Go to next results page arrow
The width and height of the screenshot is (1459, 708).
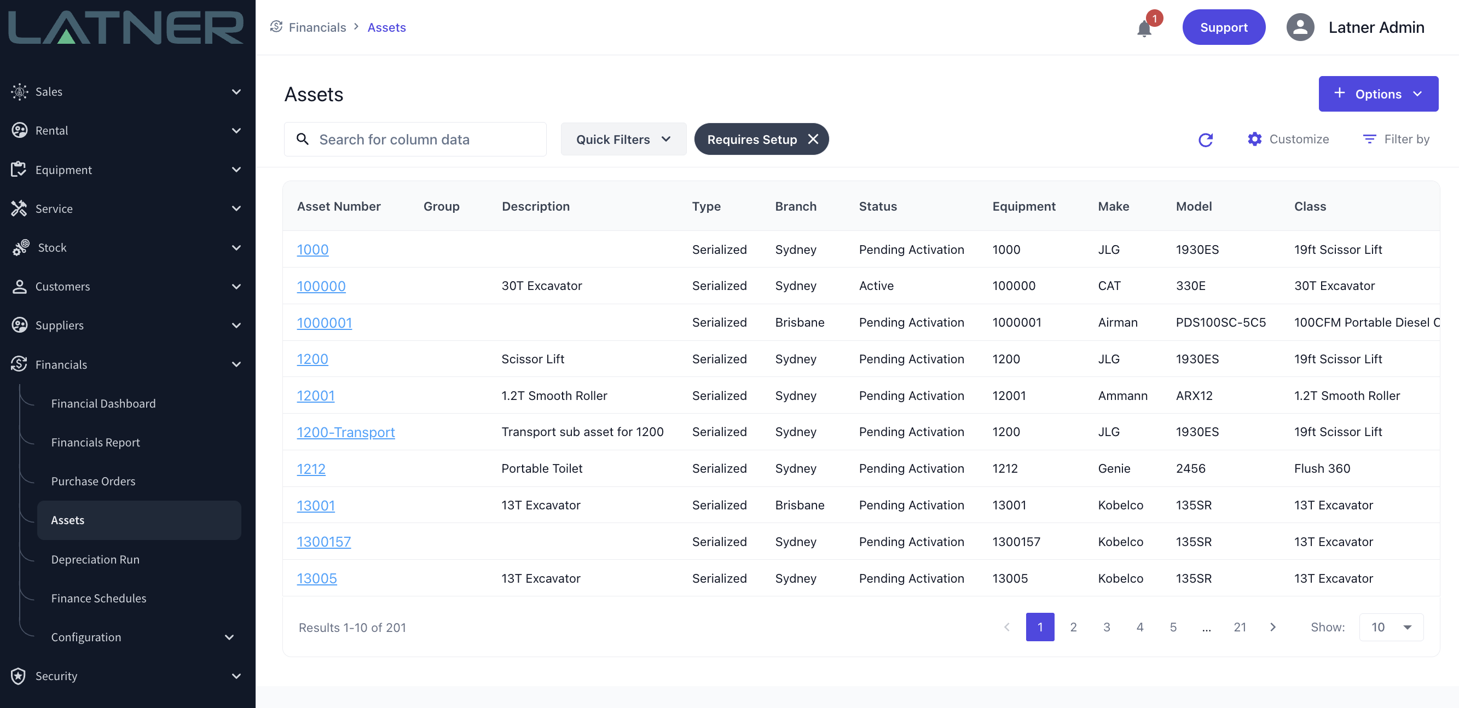(1273, 627)
